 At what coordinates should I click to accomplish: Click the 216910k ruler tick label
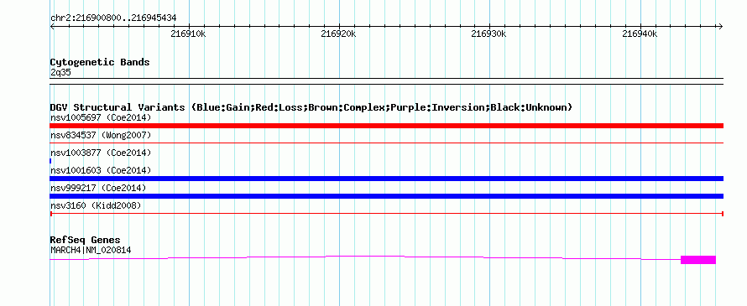point(188,34)
